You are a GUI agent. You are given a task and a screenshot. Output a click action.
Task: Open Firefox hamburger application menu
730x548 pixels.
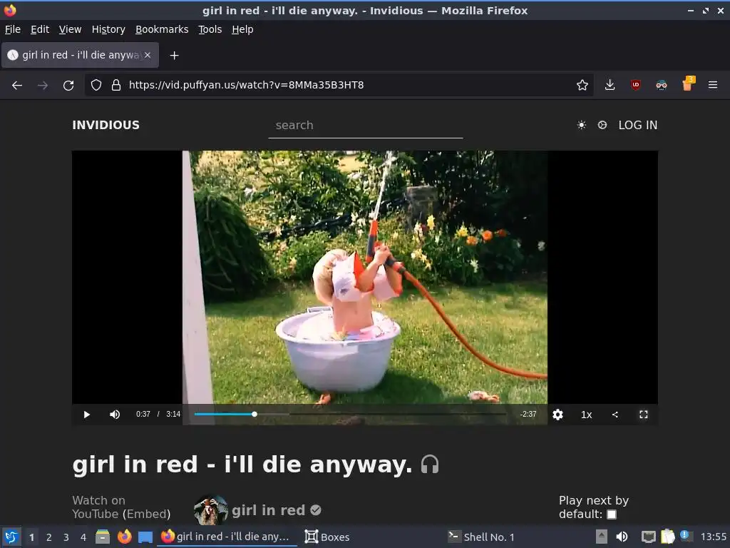click(713, 85)
